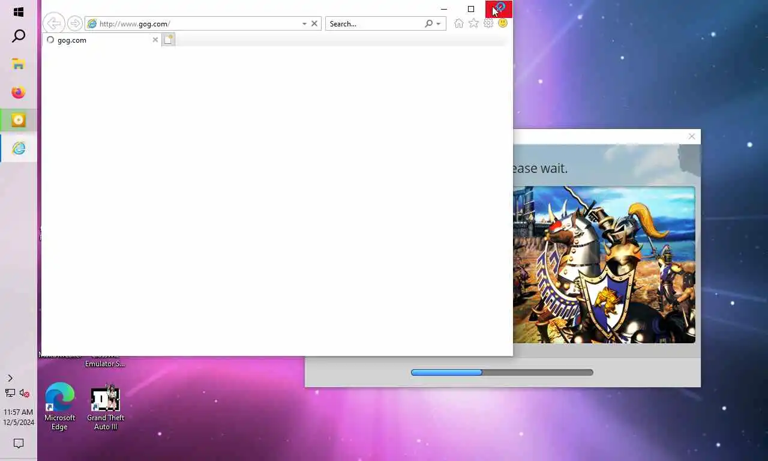The image size is (768, 461).
Task: Click the Internet Explorer forward arrow button
Action: pyautogui.click(x=74, y=23)
